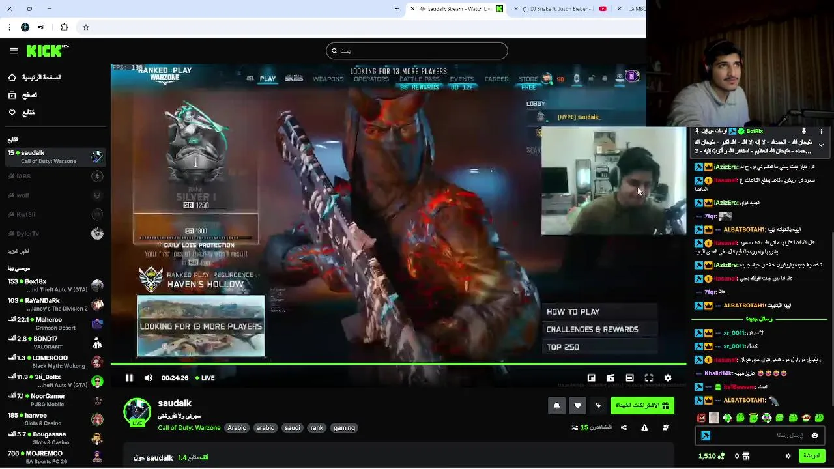Image resolution: width=834 pixels, height=469 pixels.
Task: Open Kwt3li channel in sidebar
Action: [x=55, y=214]
